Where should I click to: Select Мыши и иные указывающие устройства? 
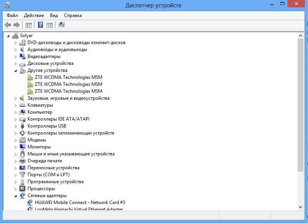(71, 154)
